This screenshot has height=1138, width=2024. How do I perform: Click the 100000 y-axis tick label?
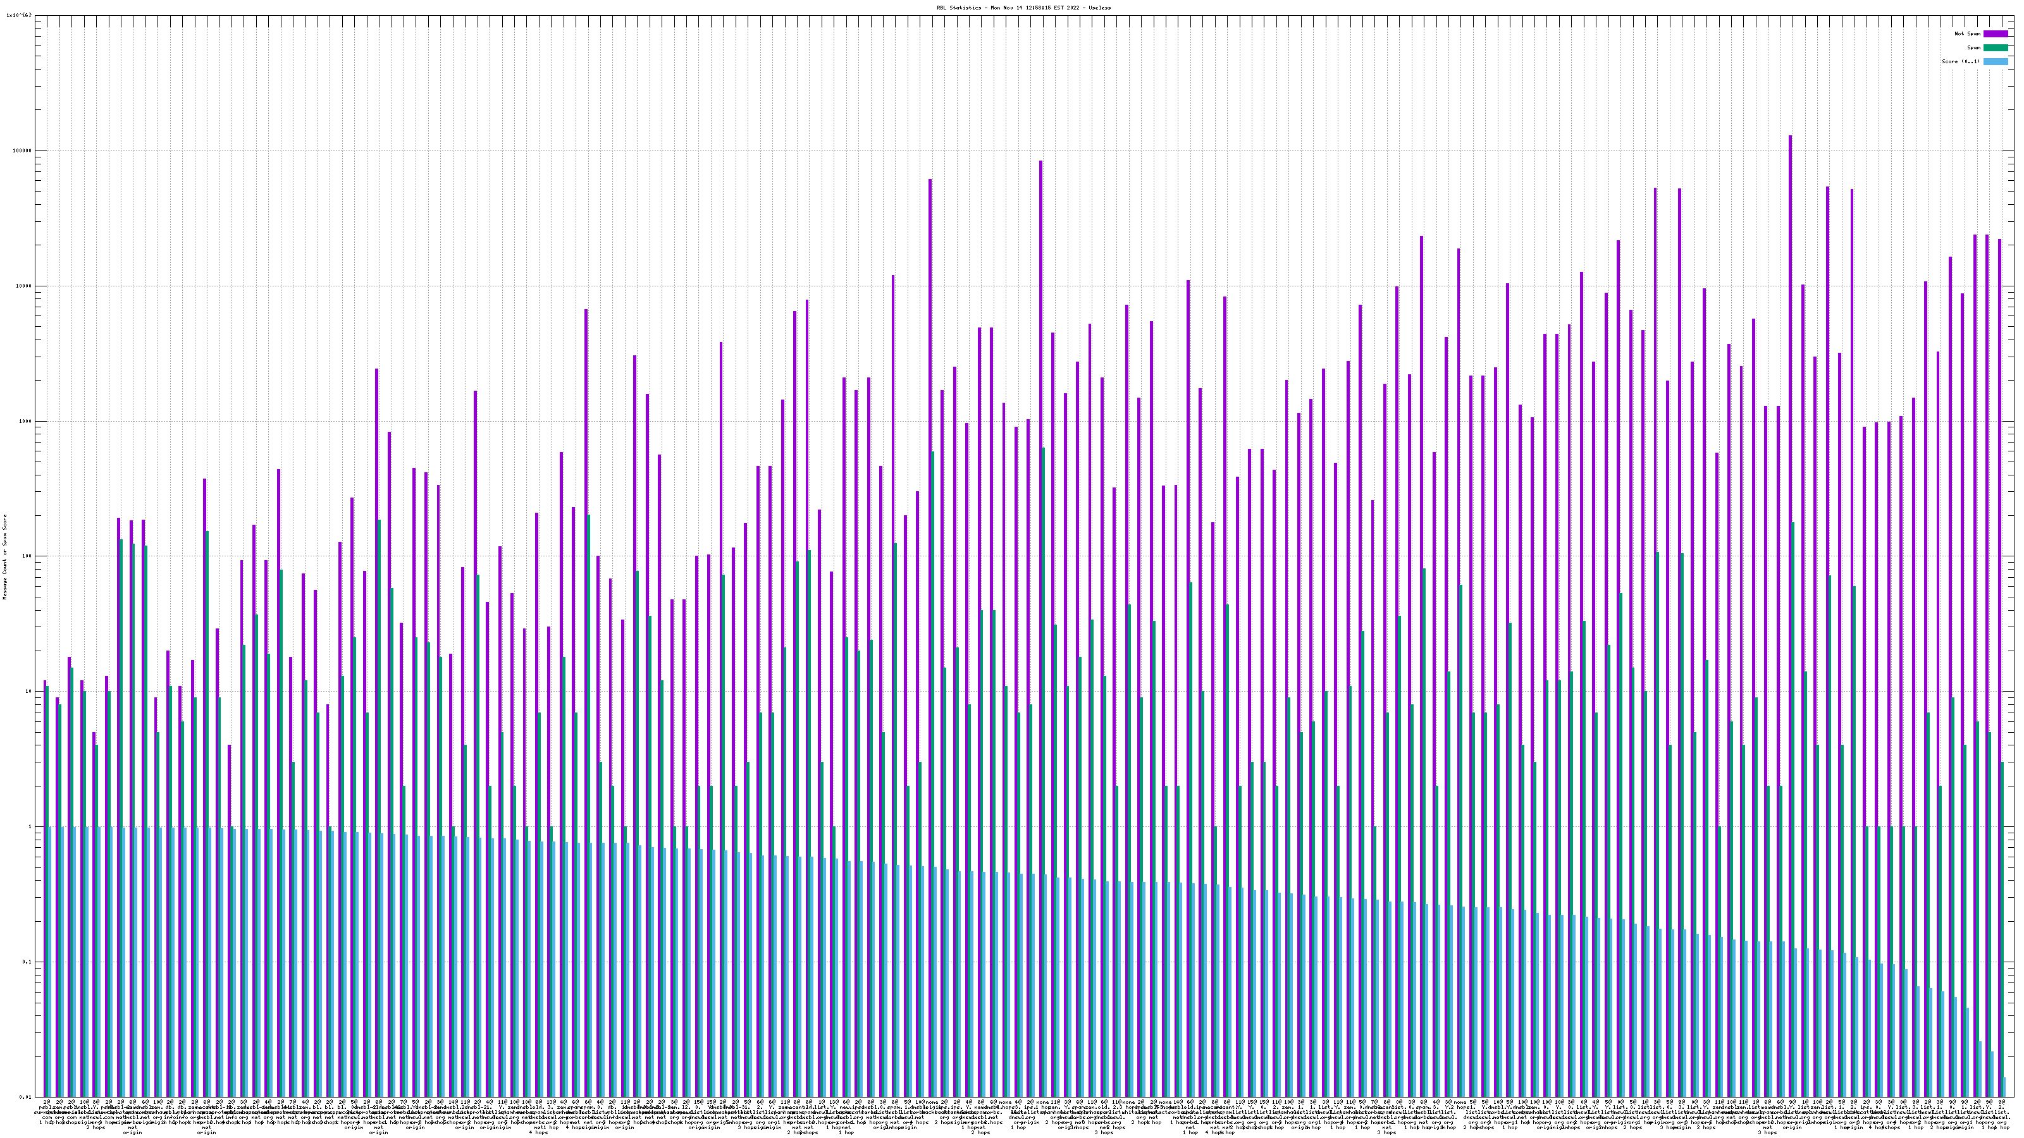coord(23,151)
